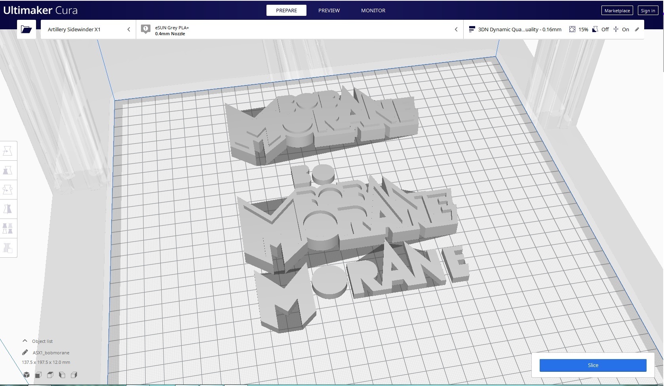Select the ASX1_bobmorane job name
The height and width of the screenshot is (386, 664).
[x=51, y=352]
